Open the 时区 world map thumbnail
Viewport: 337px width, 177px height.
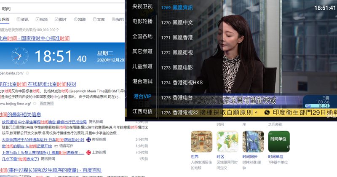[x=226, y=141]
